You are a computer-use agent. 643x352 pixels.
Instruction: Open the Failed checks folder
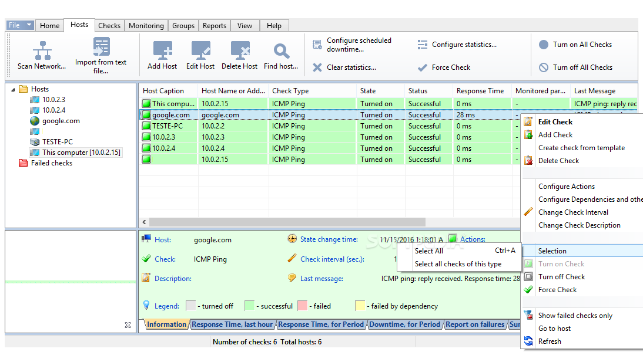point(45,163)
